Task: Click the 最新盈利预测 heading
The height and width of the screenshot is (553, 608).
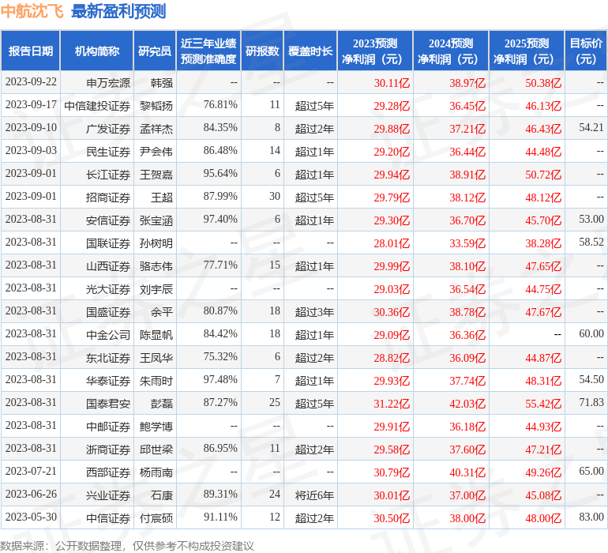Action: pos(118,11)
